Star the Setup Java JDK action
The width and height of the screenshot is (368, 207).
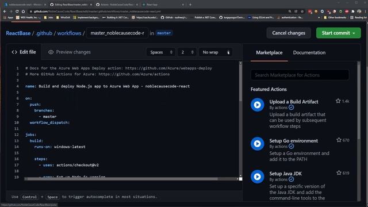click(x=339, y=172)
